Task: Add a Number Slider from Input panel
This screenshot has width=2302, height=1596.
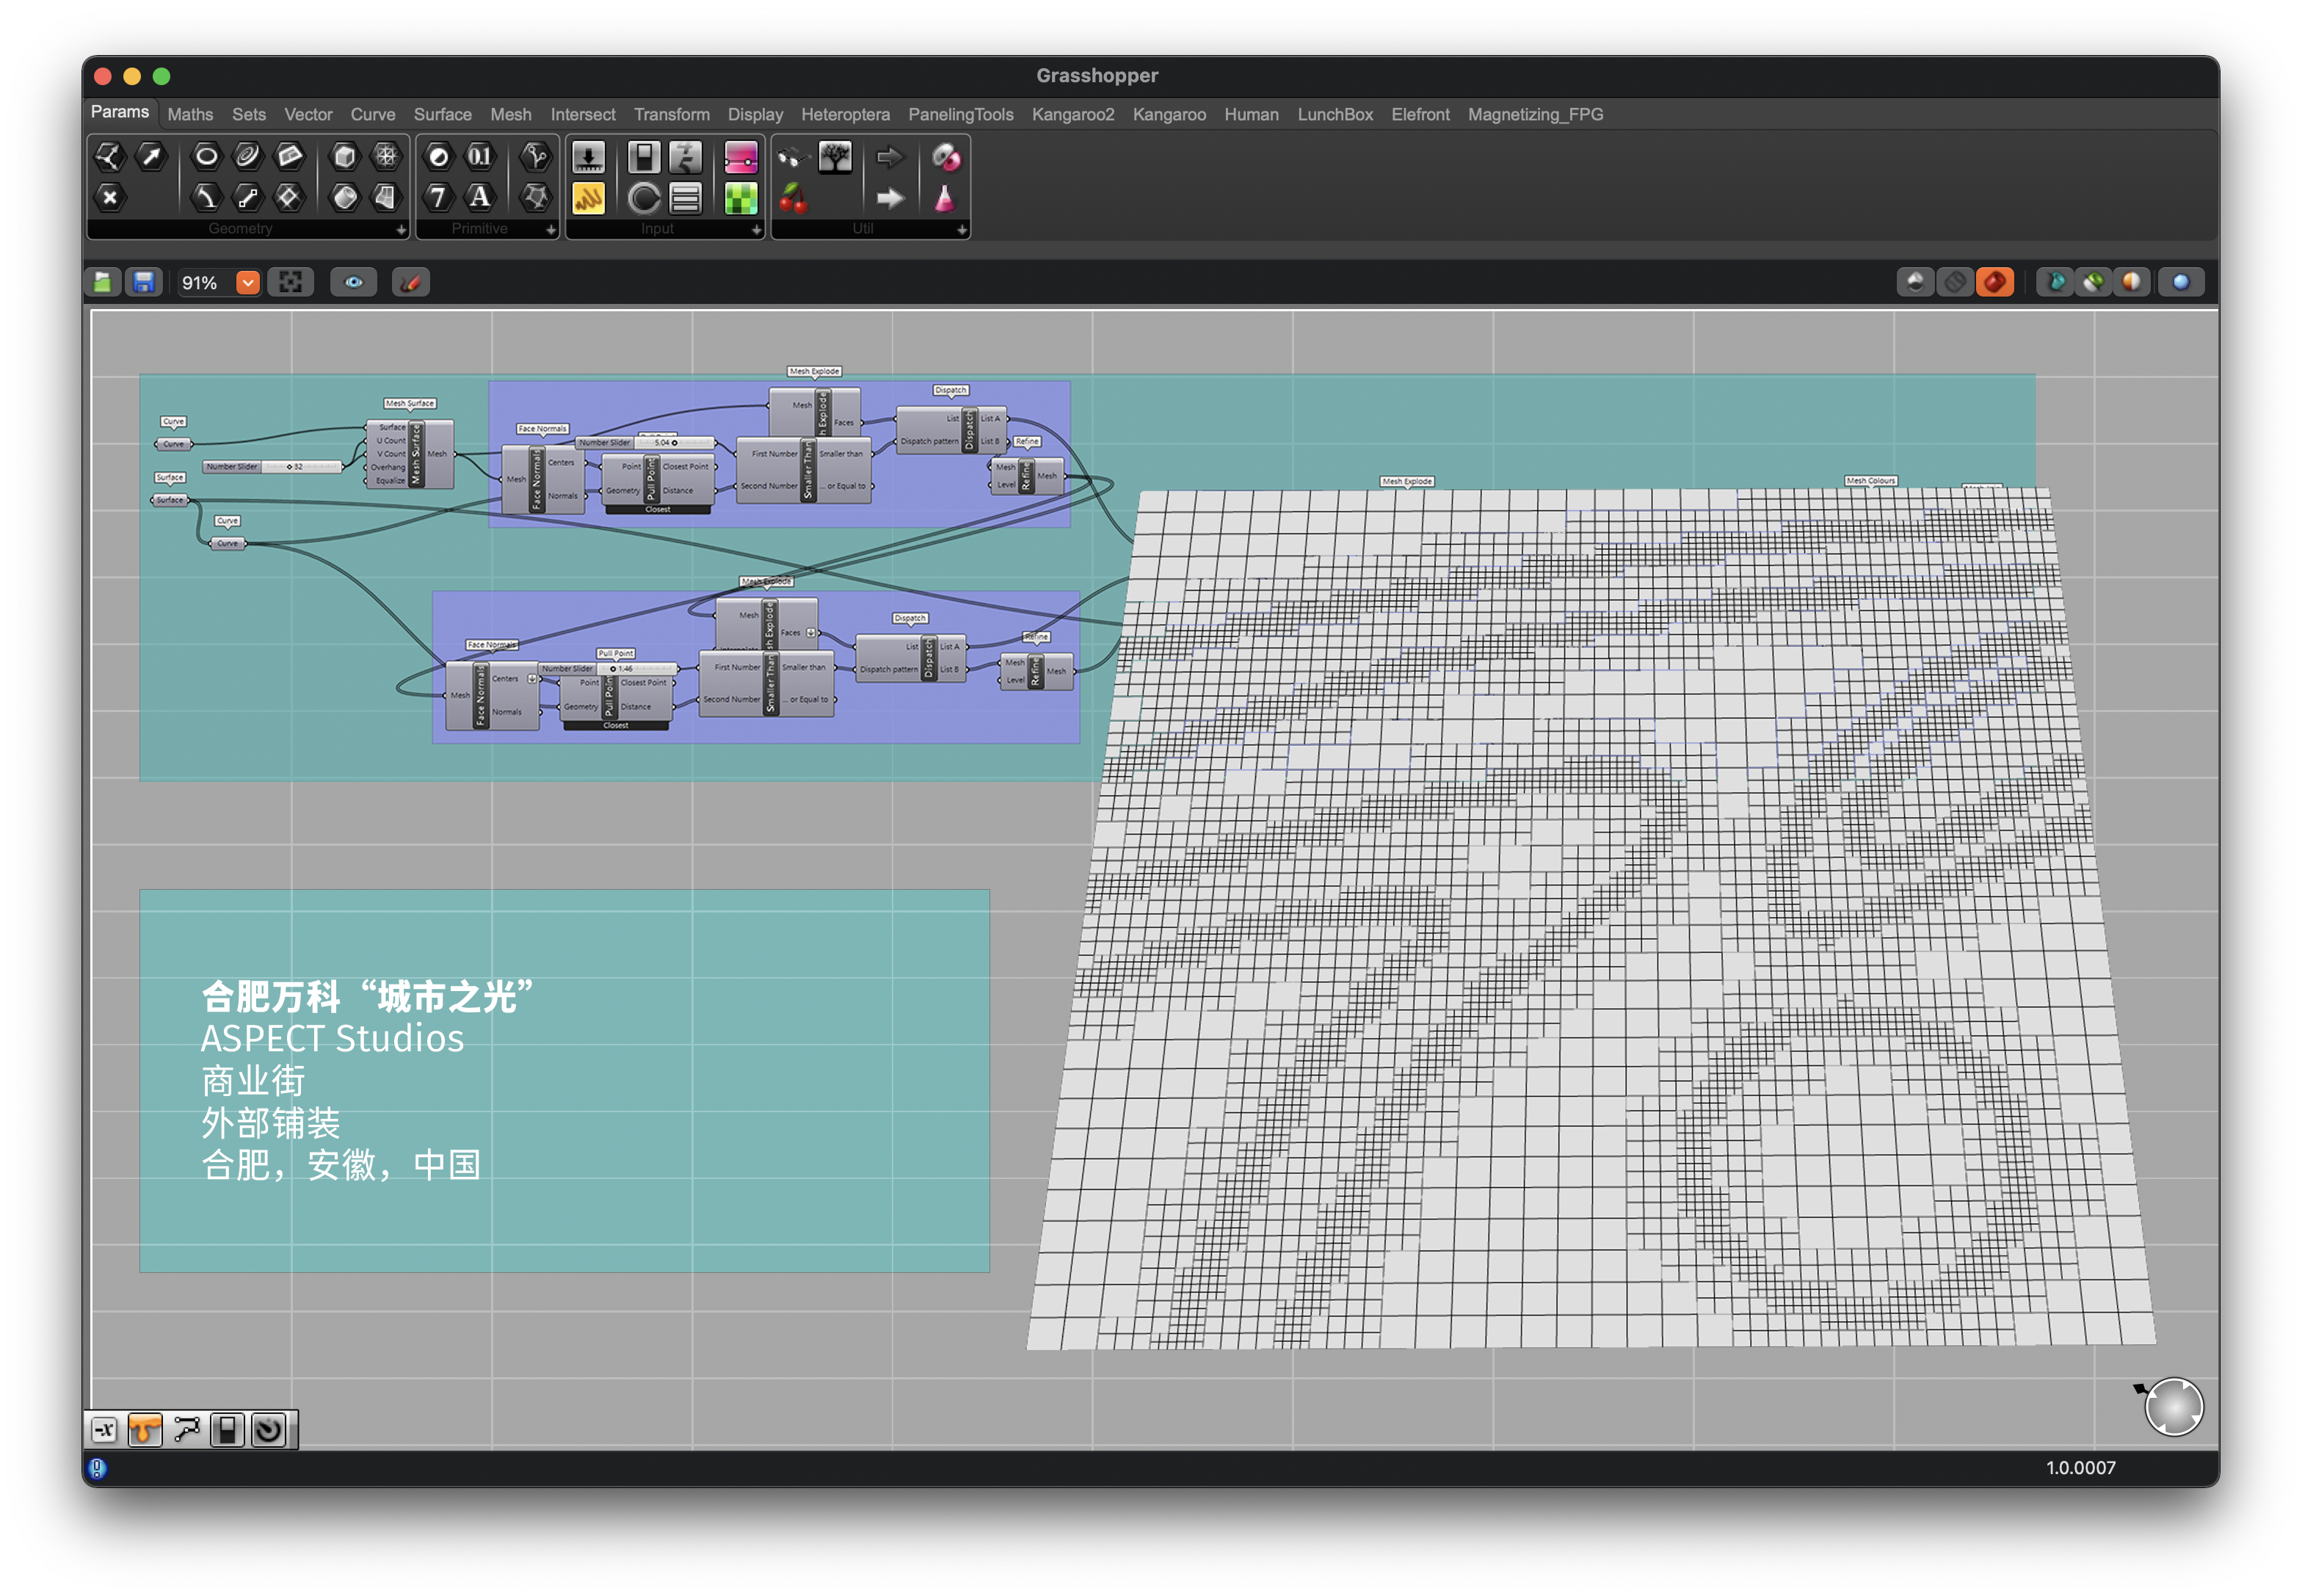Action: click(588, 157)
